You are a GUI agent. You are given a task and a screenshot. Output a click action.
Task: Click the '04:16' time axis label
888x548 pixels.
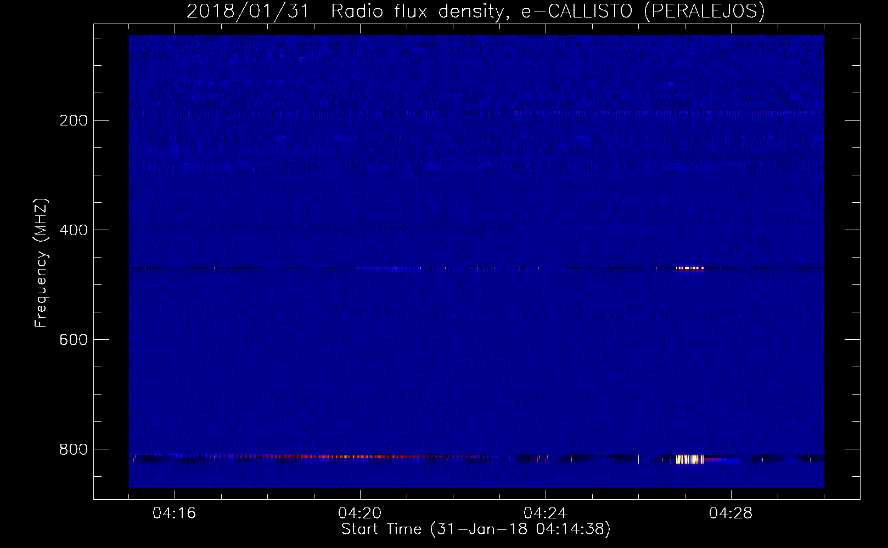pos(175,513)
